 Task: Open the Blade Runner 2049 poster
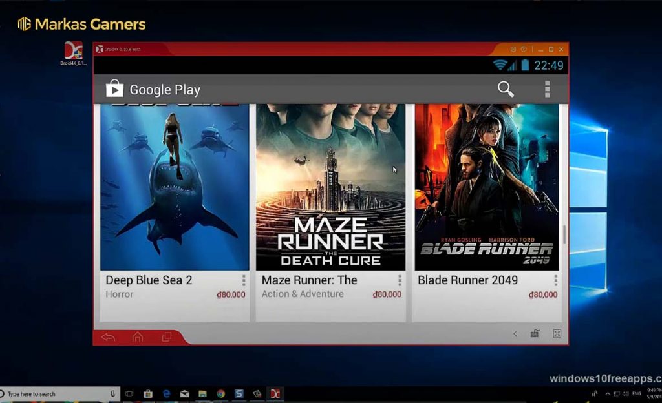487,187
